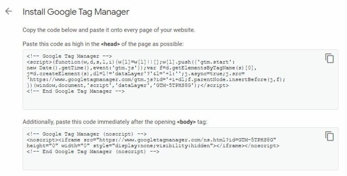The image size is (347, 176).
Task: Click the 'End Google Tag Manager (noscript)' comment
Action: pos(93,152)
